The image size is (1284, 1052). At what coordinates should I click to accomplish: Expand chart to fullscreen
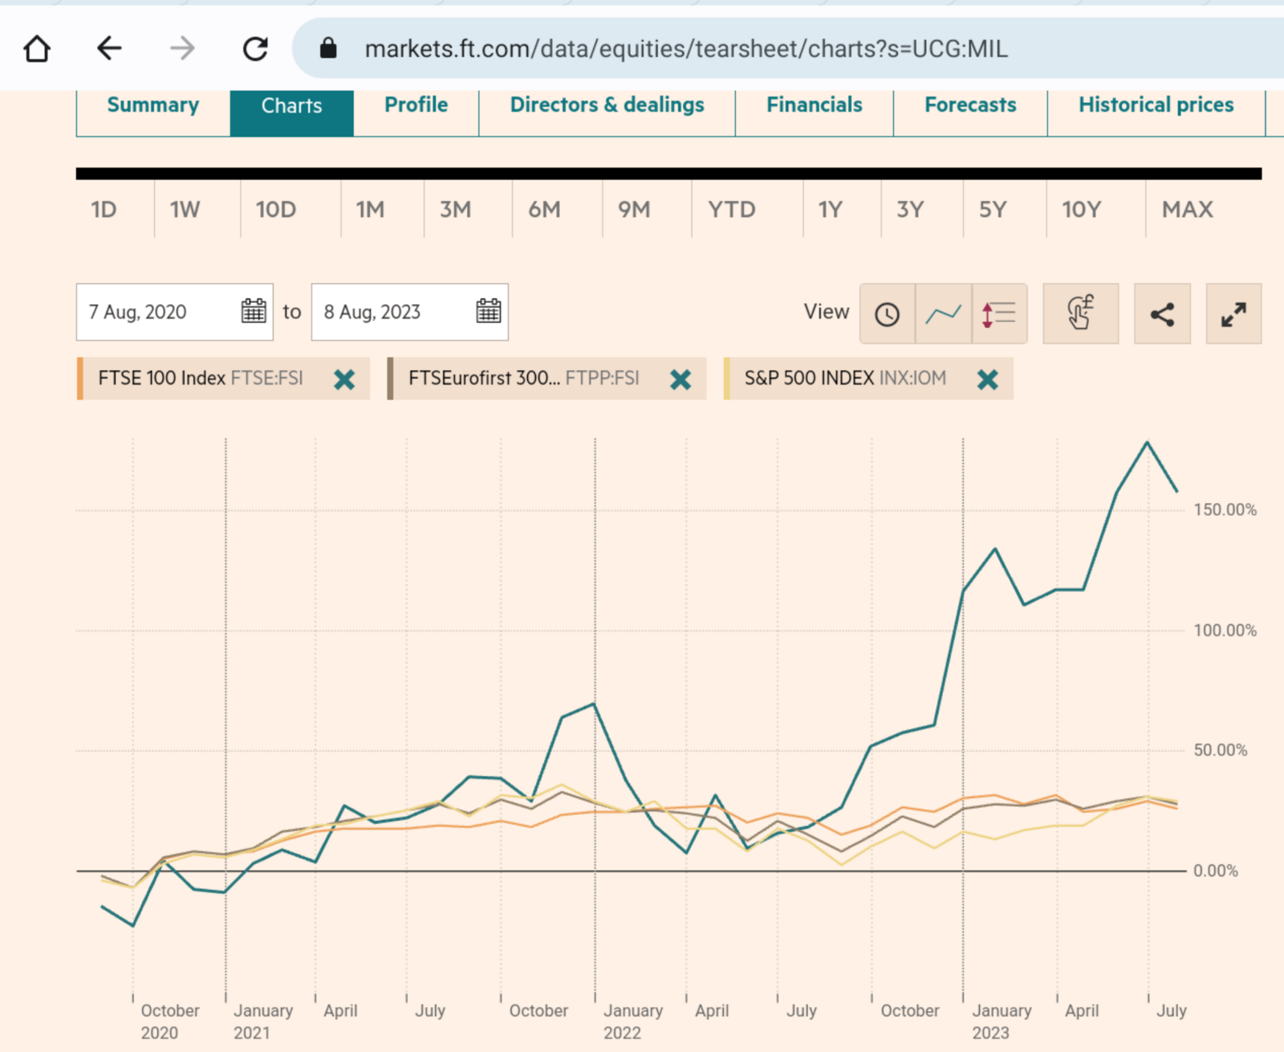point(1233,314)
